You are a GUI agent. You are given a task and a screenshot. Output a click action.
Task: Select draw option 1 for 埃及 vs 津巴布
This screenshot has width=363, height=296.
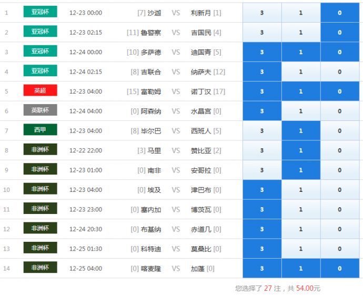coord(301,190)
